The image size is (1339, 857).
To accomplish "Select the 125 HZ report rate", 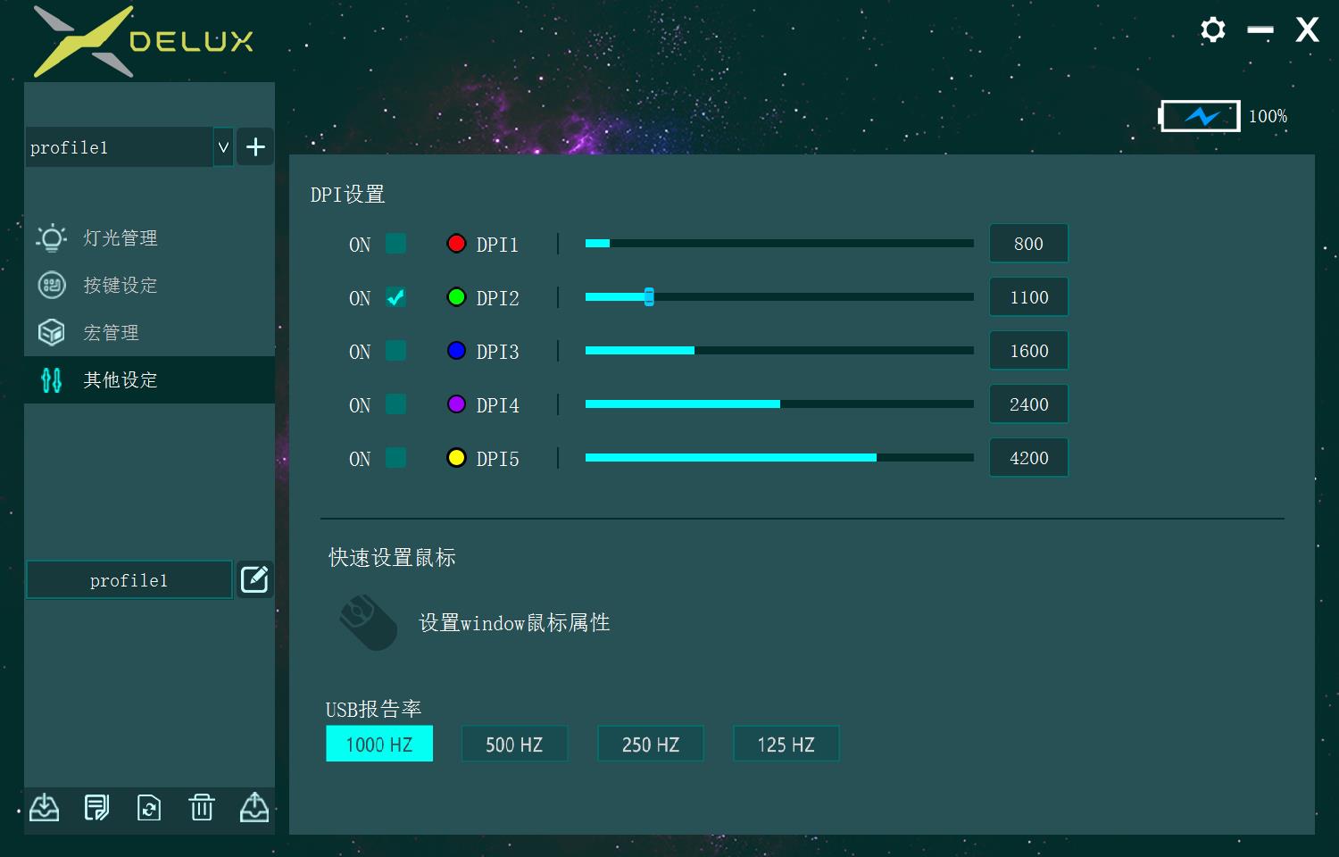I will 786,743.
